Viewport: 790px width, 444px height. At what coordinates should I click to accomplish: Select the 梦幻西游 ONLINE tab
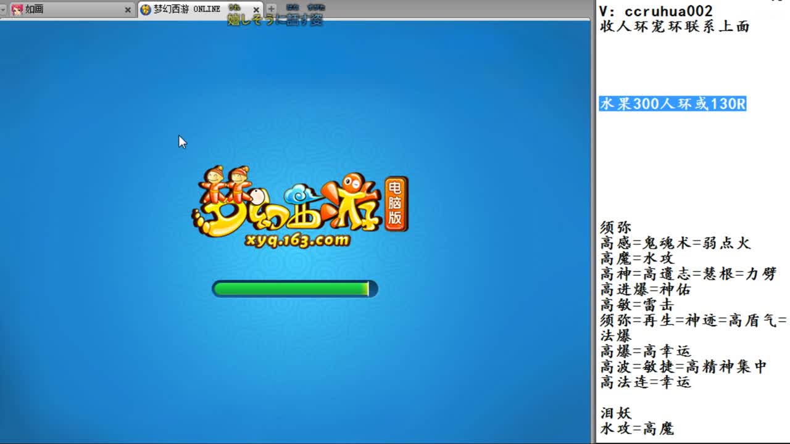coord(201,9)
